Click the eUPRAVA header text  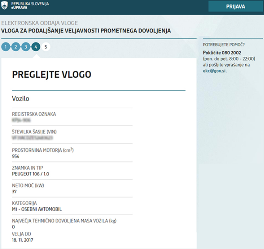pos(19,8)
